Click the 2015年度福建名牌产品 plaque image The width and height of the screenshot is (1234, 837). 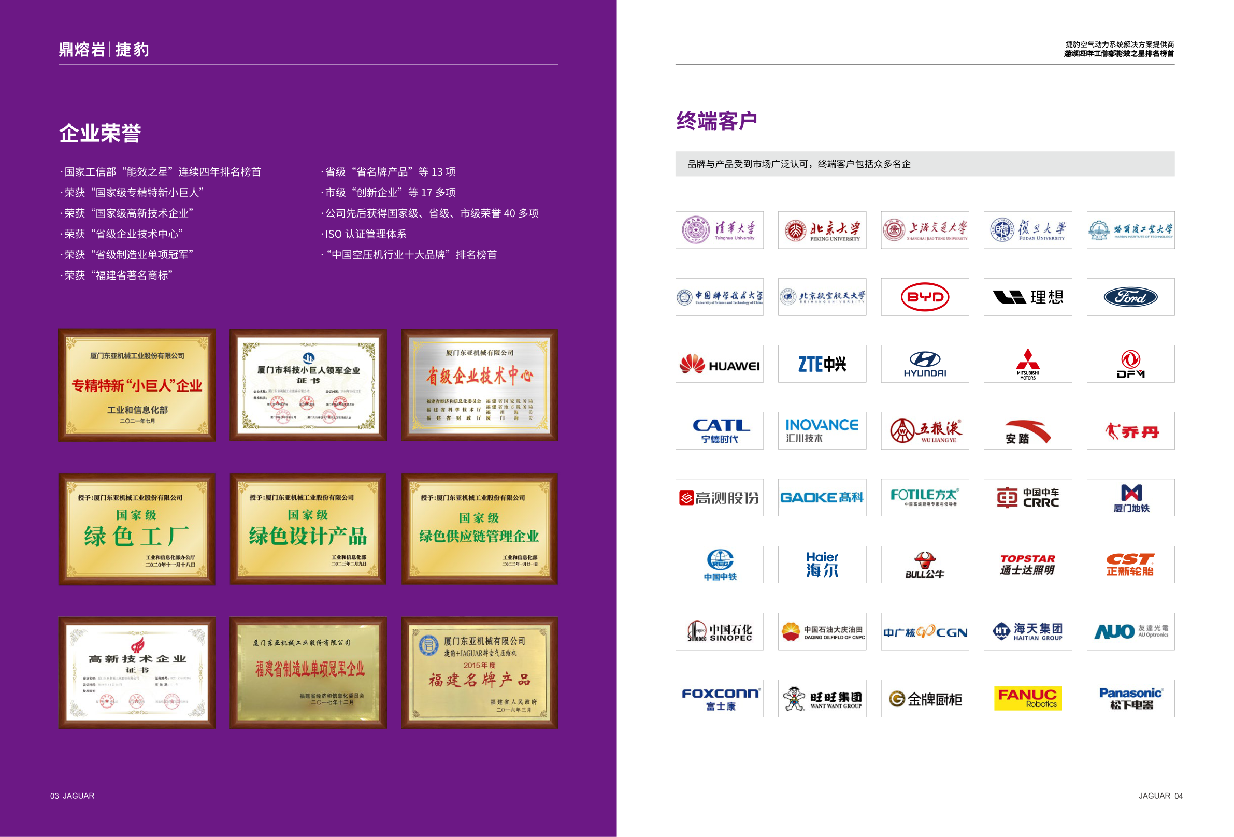click(x=480, y=672)
